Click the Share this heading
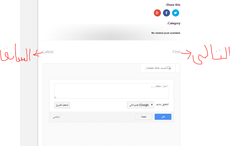The image size is (230, 146). click(173, 5)
